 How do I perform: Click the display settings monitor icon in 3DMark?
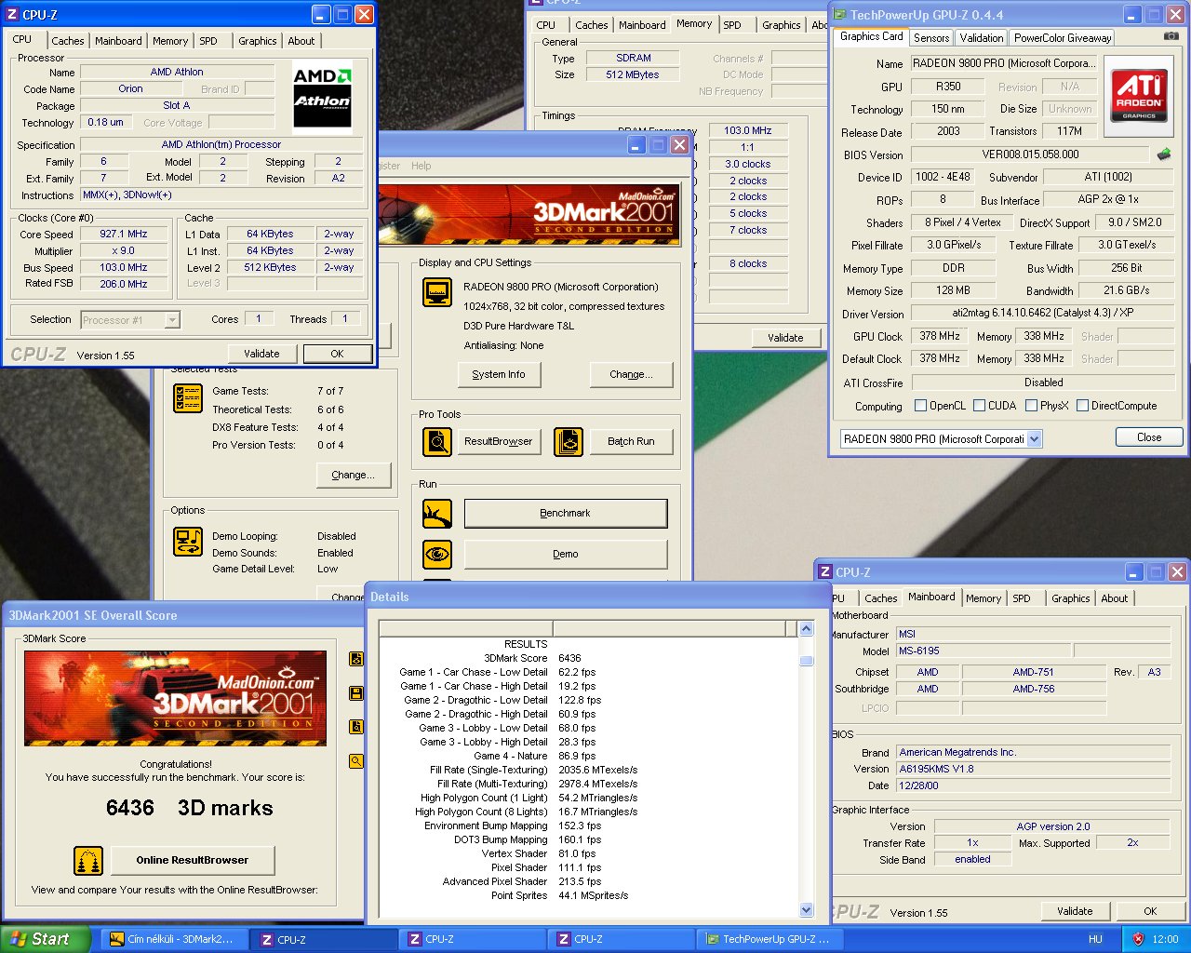coord(437,292)
